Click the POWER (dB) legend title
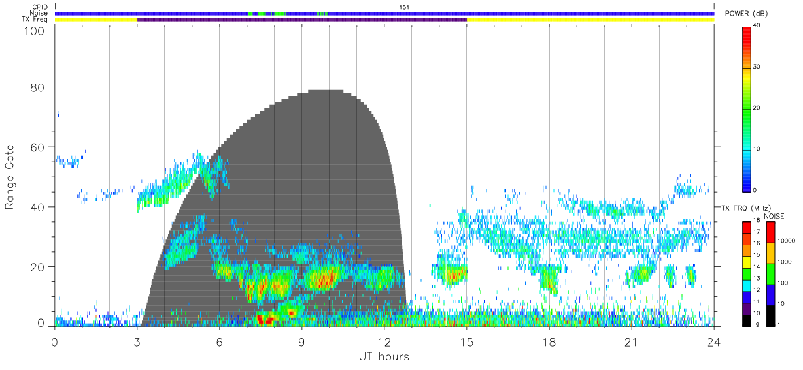Image resolution: width=803 pixels, height=370 pixels. (747, 14)
